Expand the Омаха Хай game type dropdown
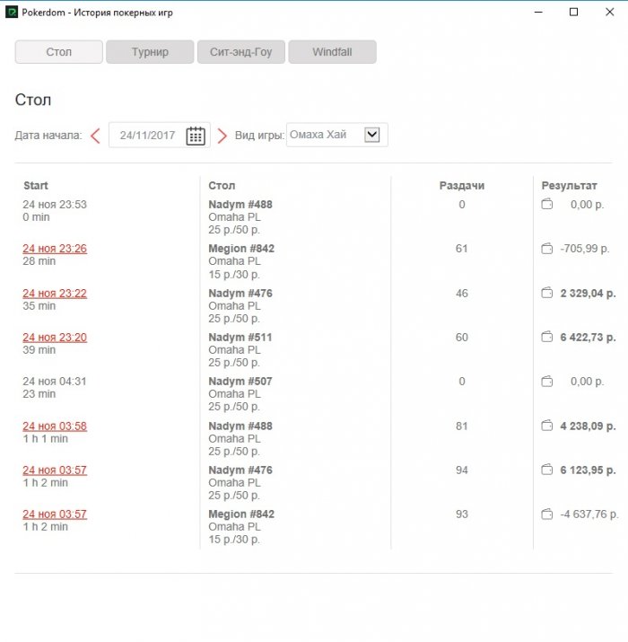This screenshot has width=628, height=642. [373, 135]
